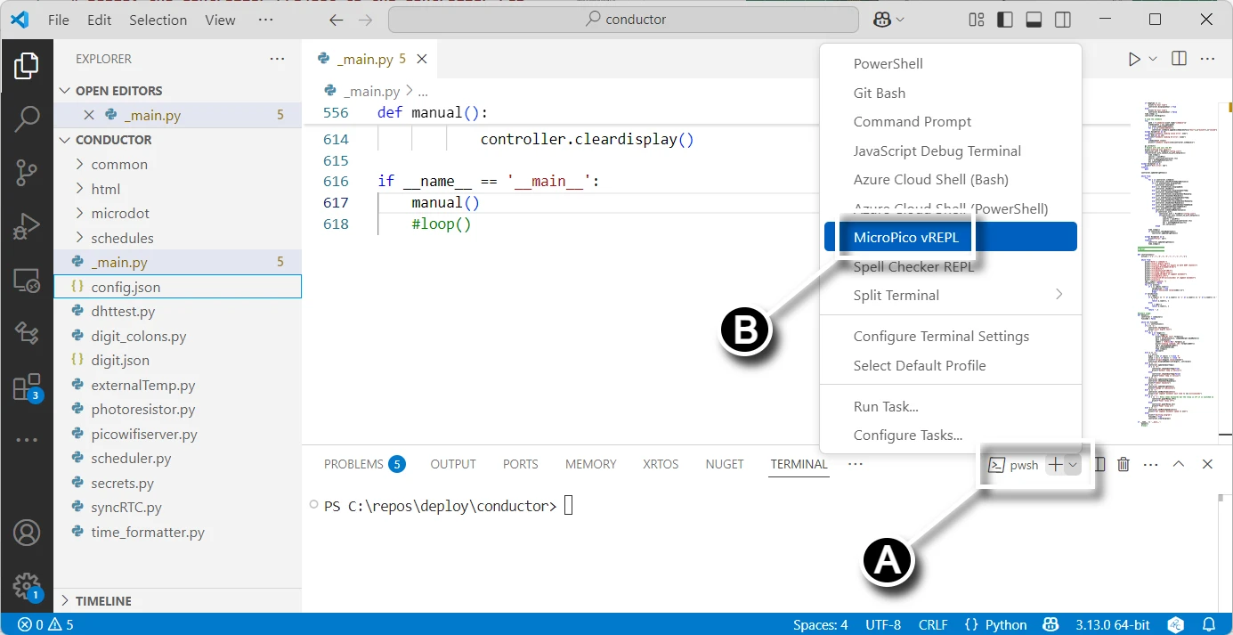Viewport: 1233px width, 635px height.
Task: Open the Accounts menu icon
Action: (x=27, y=533)
